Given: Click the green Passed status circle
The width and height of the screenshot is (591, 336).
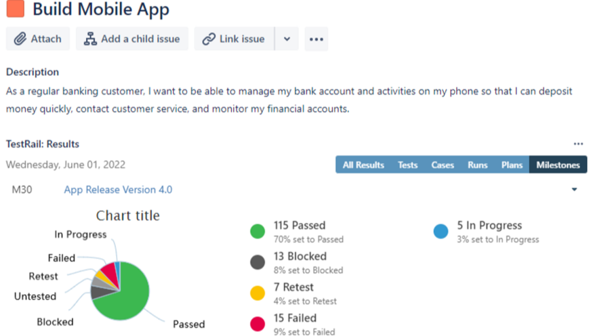Looking at the screenshot, I should coord(258,232).
